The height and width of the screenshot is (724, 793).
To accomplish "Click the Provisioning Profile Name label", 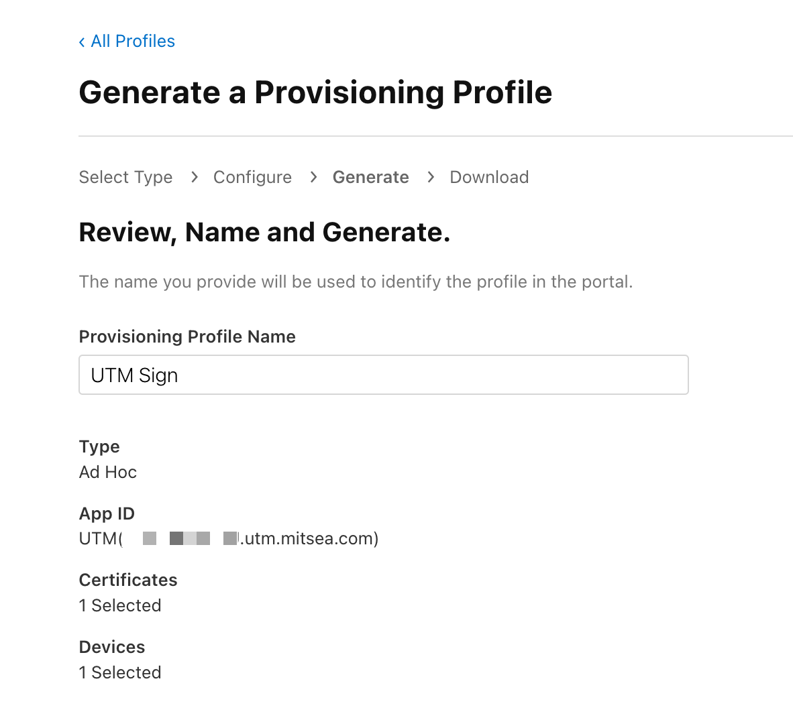I will click(x=187, y=337).
